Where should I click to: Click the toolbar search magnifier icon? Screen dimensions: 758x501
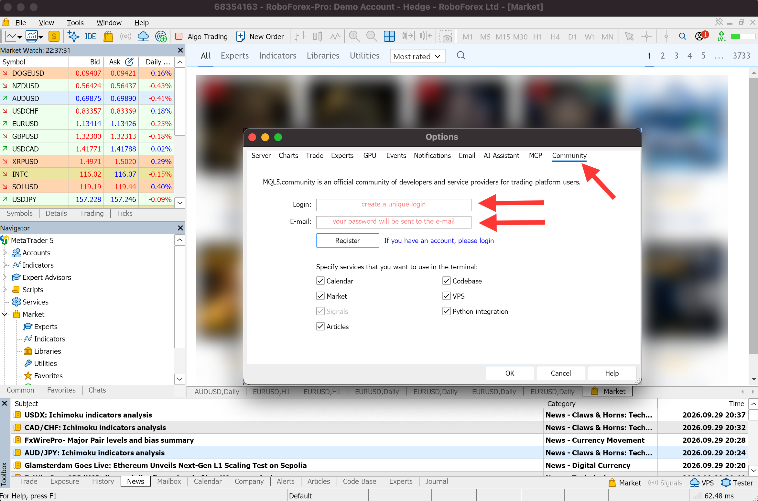(x=682, y=36)
